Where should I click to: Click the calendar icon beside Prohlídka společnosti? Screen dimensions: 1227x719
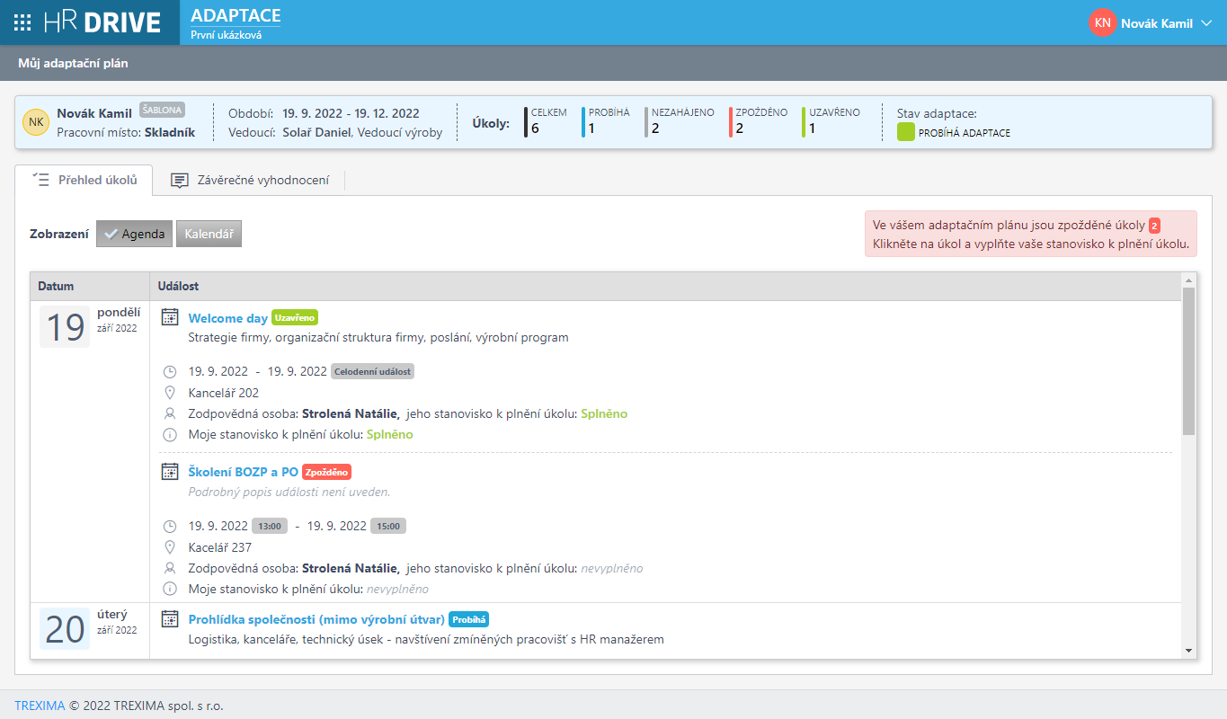[x=170, y=619]
